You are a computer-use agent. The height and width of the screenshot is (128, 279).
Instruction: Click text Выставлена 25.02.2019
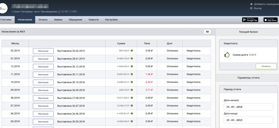pos(71,51)
